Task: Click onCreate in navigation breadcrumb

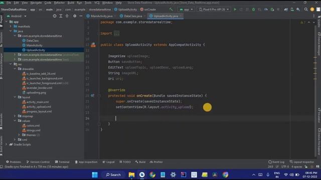Action: (148, 9)
